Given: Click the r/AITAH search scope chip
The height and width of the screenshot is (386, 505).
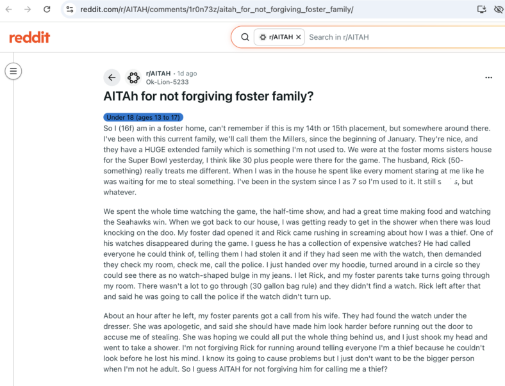Looking at the screenshot, I should pyautogui.click(x=279, y=37).
